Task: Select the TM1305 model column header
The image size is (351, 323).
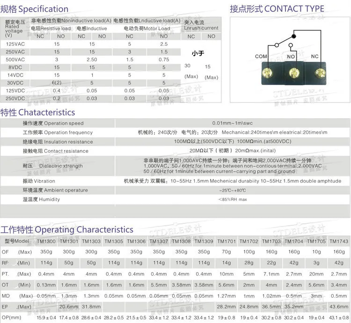Action: pyautogui.click(x=114, y=241)
